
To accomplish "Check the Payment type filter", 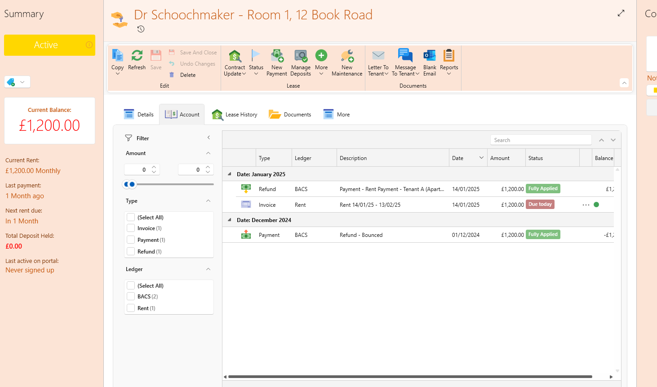I will click(131, 240).
